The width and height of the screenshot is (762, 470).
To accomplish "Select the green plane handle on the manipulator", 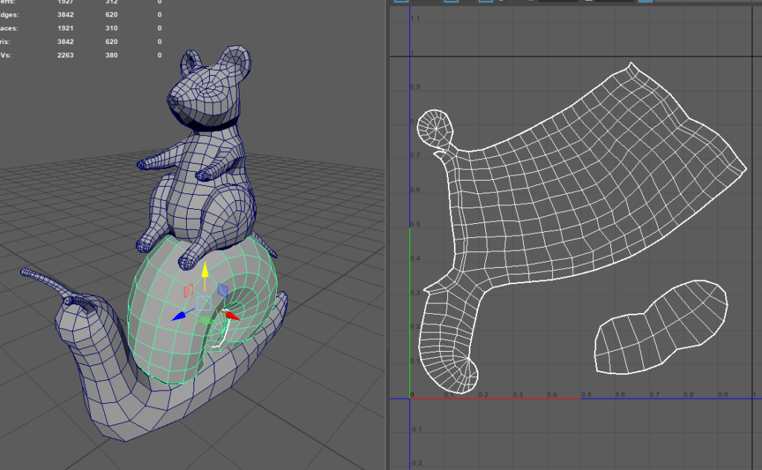I will (205, 321).
